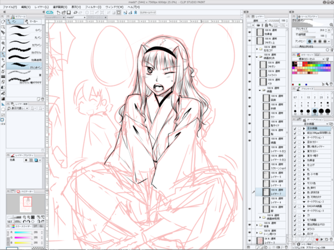The height and width of the screenshot is (250, 334).
Task: Click the Undo arrow icon
Action: click(75, 13)
